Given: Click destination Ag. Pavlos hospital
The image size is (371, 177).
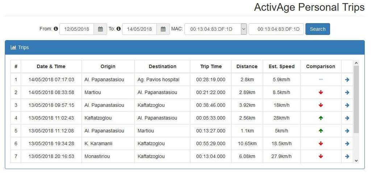Looking at the screenshot, I should coord(158,80).
